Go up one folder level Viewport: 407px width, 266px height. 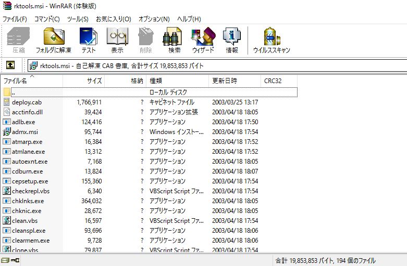pos(10,65)
